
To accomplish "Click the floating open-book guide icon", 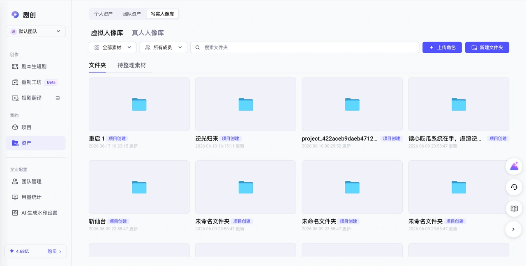I will [x=514, y=208].
